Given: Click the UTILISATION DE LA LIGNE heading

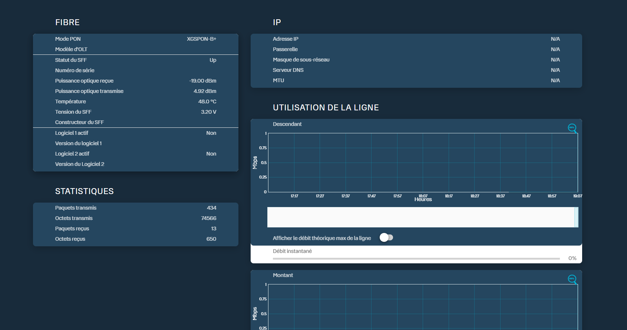Looking at the screenshot, I should tap(326, 108).
